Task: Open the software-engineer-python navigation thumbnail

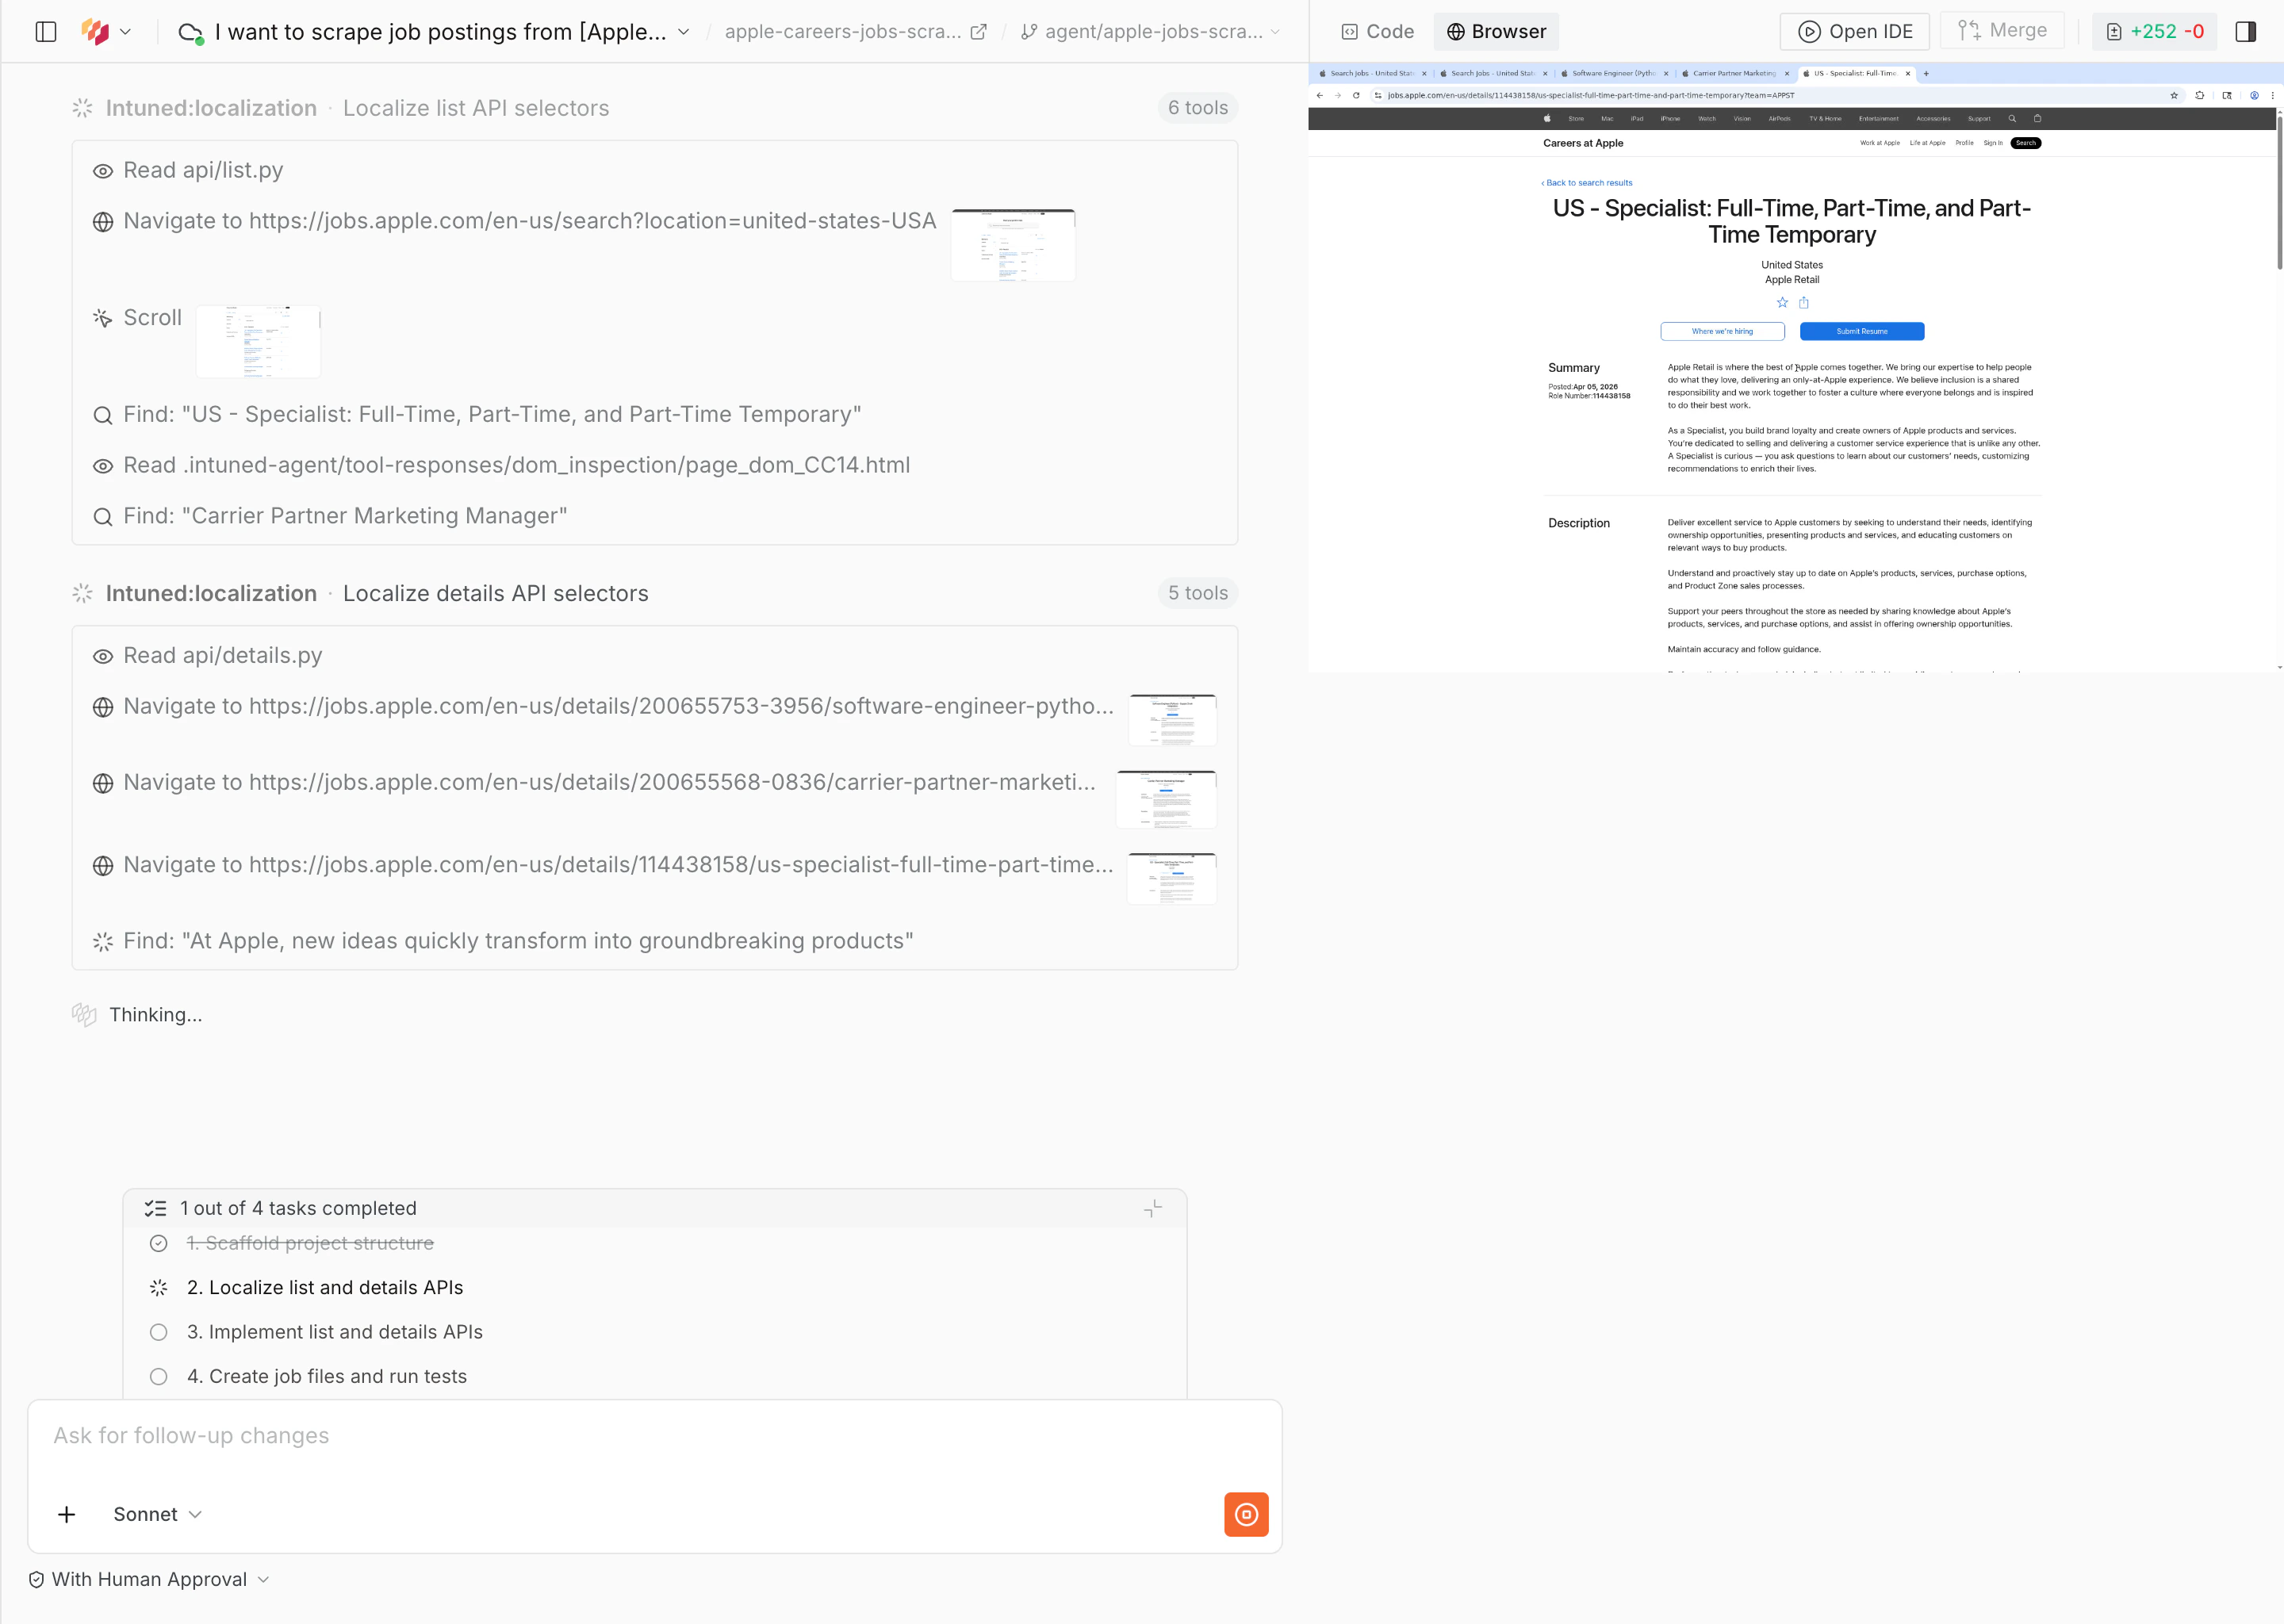Action: (1172, 720)
